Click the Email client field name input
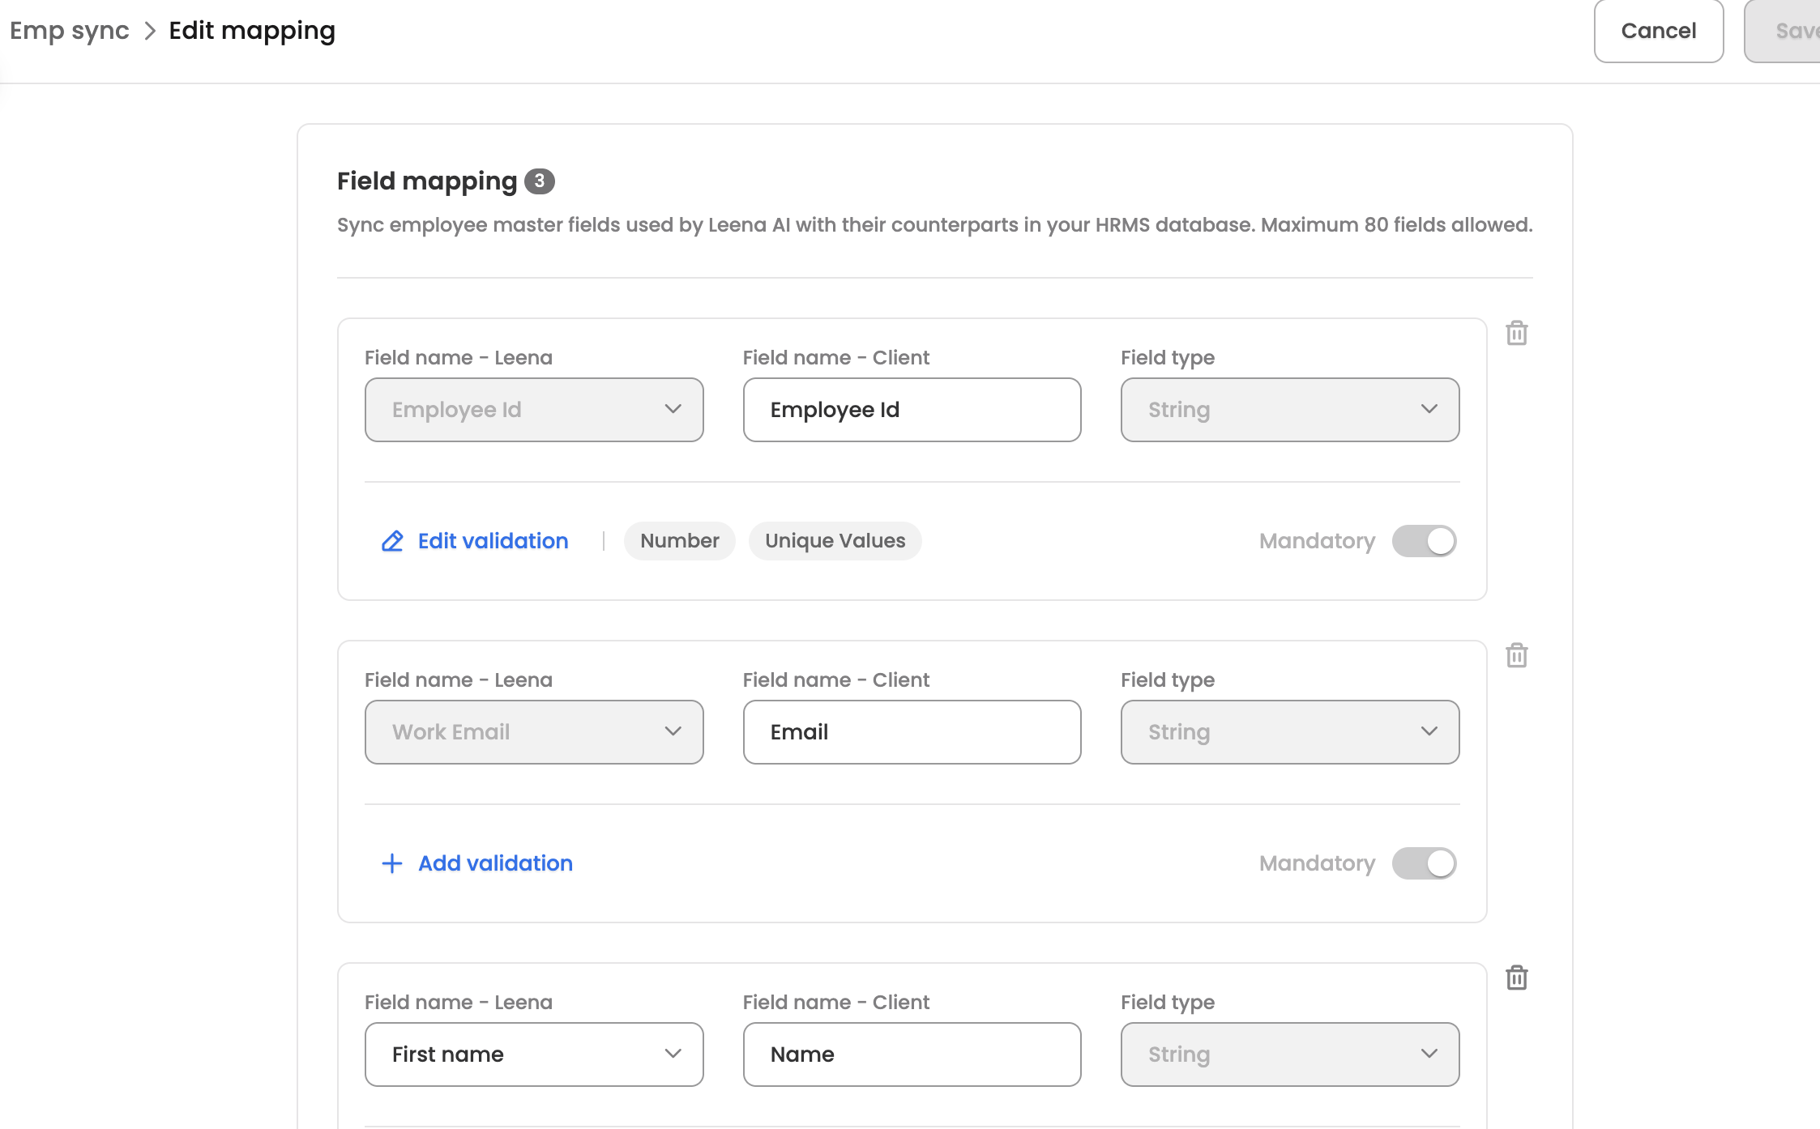Screen dimensions: 1820x1129 912,732
